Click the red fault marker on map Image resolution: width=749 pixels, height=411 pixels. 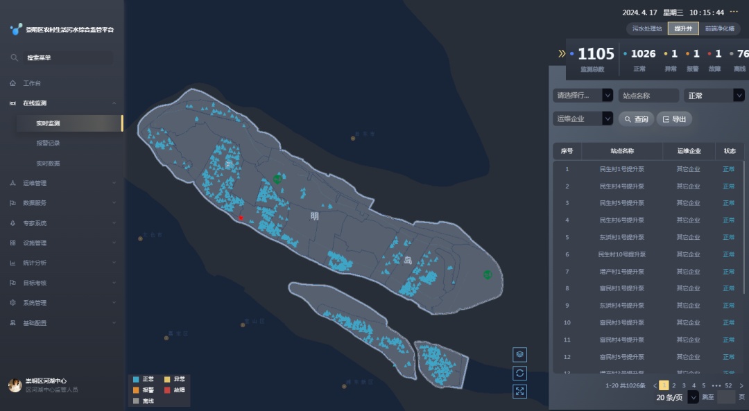coord(241,218)
